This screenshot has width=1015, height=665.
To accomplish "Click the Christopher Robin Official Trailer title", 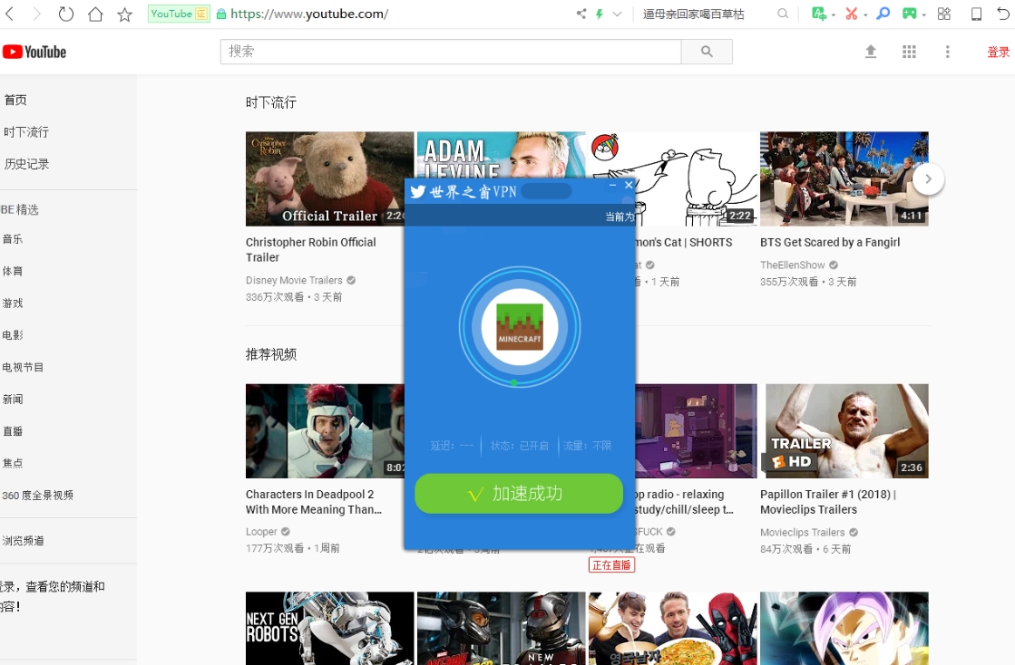I will (x=311, y=249).
